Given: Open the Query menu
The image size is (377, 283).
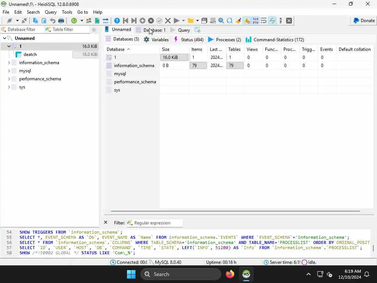Looking at the screenshot, I should pos(51,12).
